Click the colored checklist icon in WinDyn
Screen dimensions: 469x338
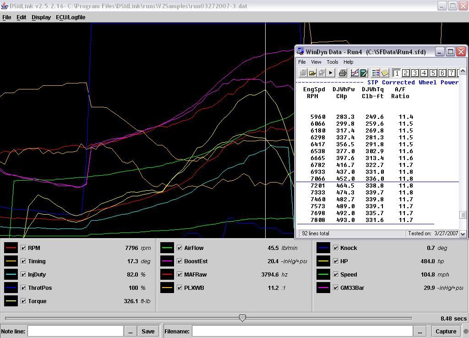[x=376, y=73]
